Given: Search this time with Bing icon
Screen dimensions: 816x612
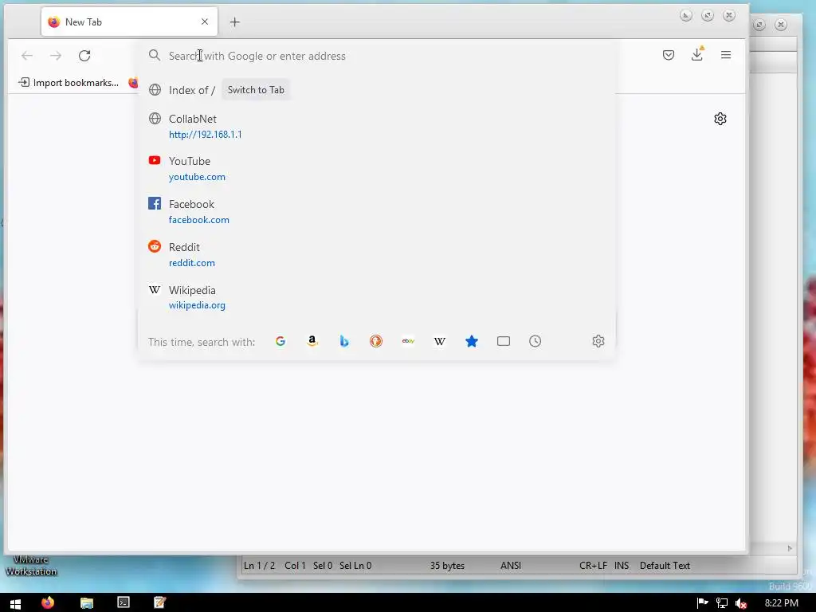Looking at the screenshot, I should pyautogui.click(x=344, y=341).
